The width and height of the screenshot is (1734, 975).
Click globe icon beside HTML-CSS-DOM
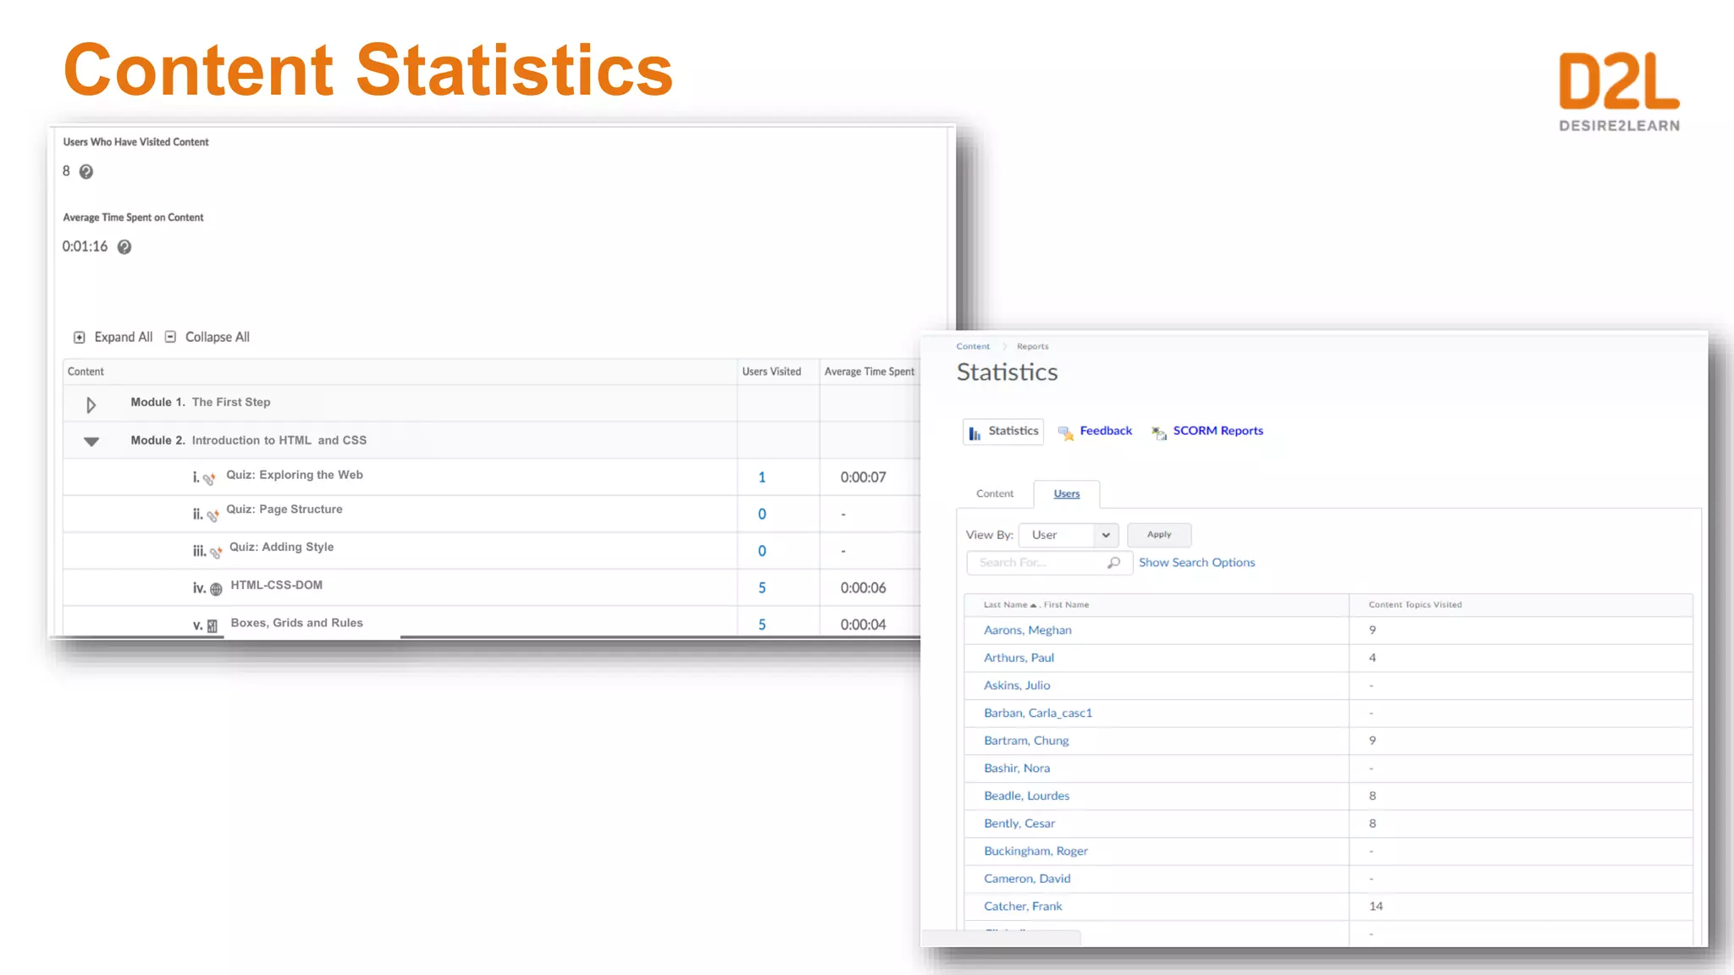[216, 589]
